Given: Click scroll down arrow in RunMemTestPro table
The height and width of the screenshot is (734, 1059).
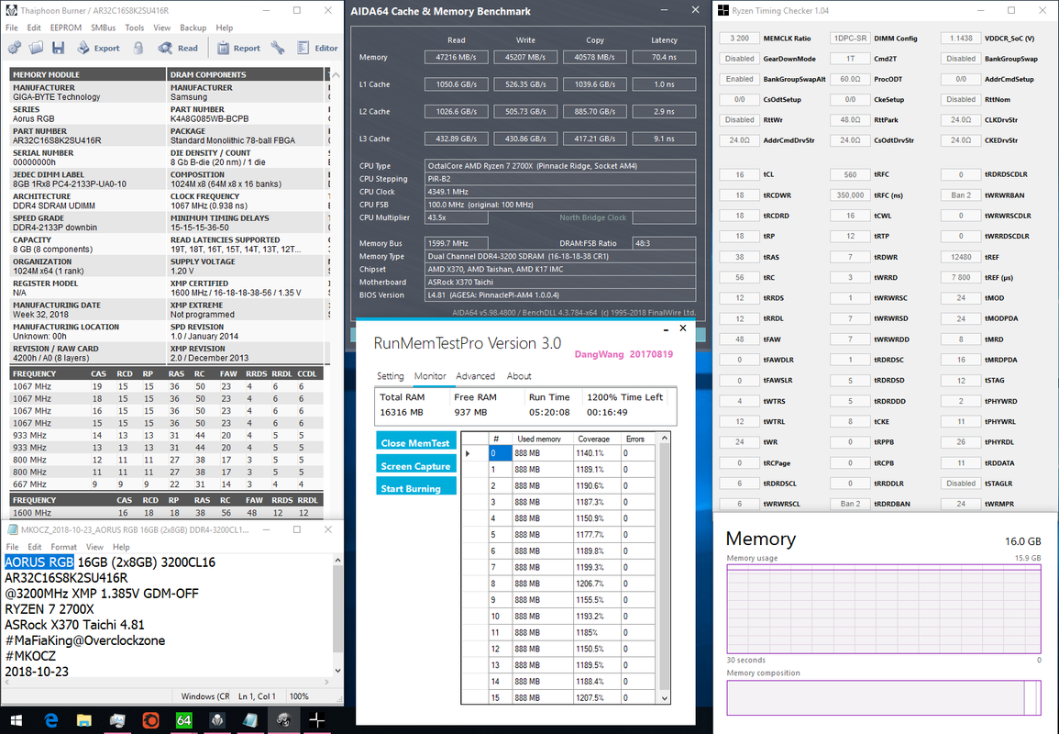Looking at the screenshot, I should pos(665,699).
